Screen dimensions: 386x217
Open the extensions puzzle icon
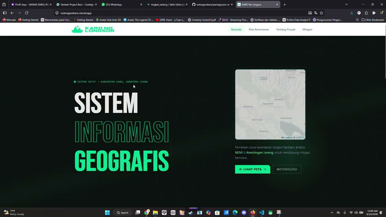pyautogui.click(x=366, y=13)
